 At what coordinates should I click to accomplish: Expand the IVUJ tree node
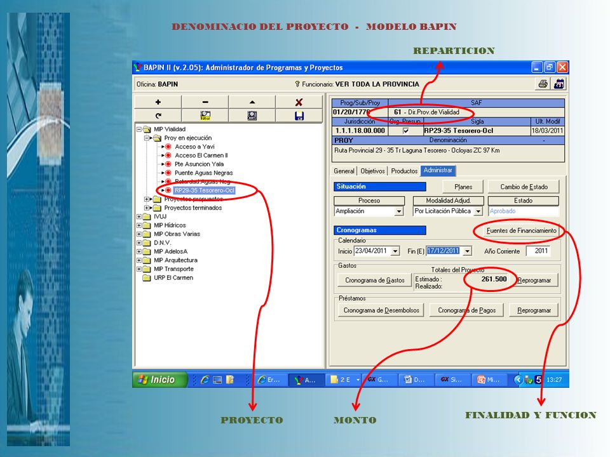coord(139,216)
